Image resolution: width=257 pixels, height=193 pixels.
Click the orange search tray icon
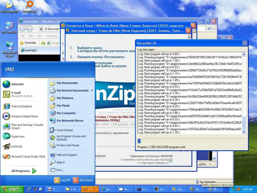coord(239,189)
